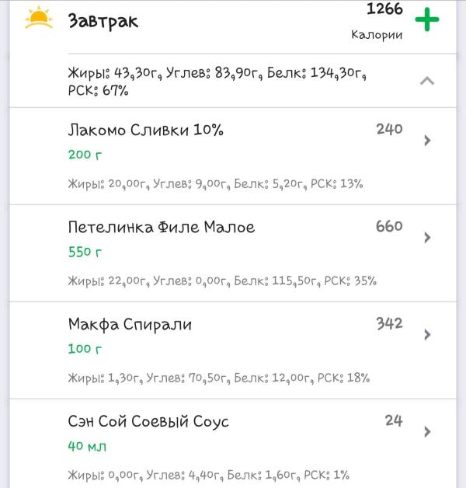Open details arrow for Сэн Сой Соевый Соус
Image resolution: width=466 pixels, height=488 pixels.
(x=427, y=432)
